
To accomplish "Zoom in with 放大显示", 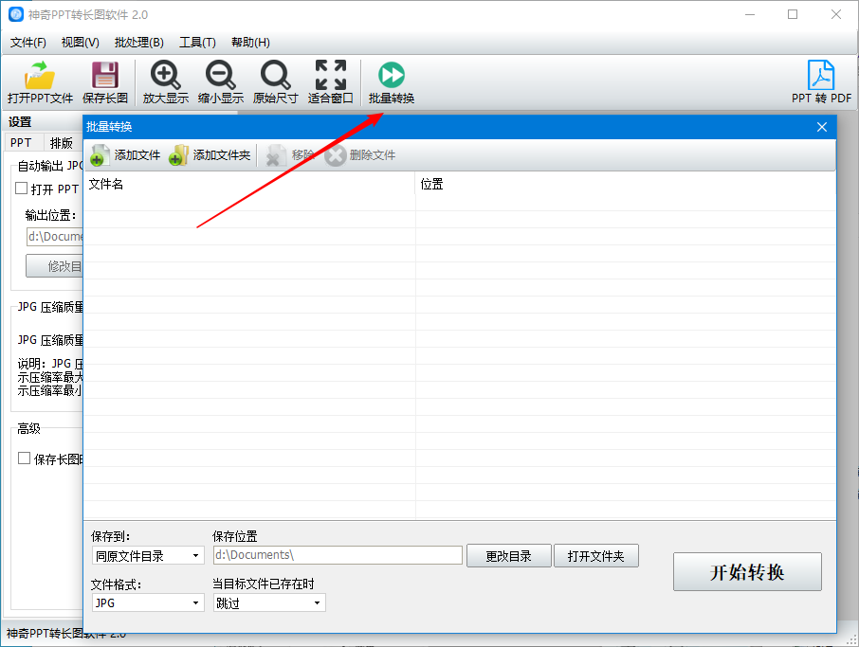I will (165, 82).
